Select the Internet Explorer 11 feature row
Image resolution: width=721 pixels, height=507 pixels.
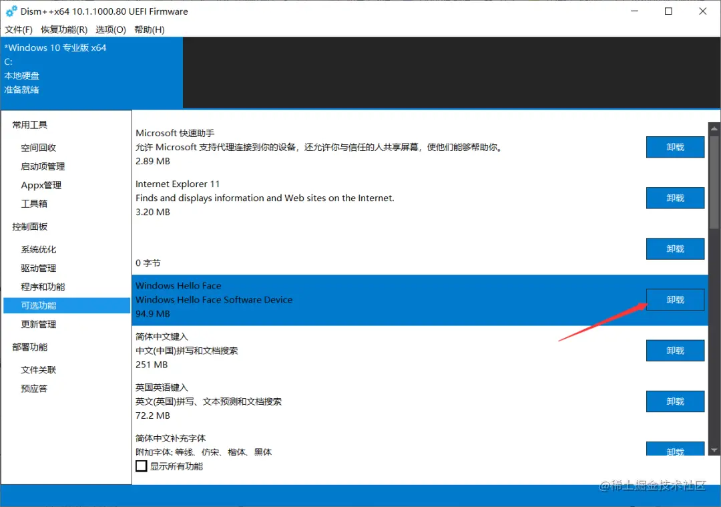tap(419, 198)
